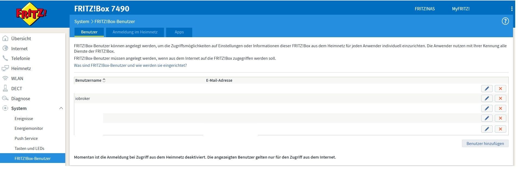
Task: Click the Telefonie handset icon
Action: coord(5,58)
